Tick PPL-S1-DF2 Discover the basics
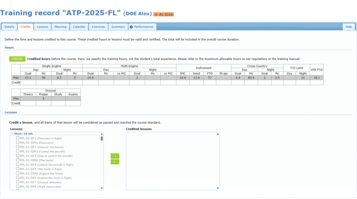The height and width of the screenshot is (199, 357). (x=17, y=147)
